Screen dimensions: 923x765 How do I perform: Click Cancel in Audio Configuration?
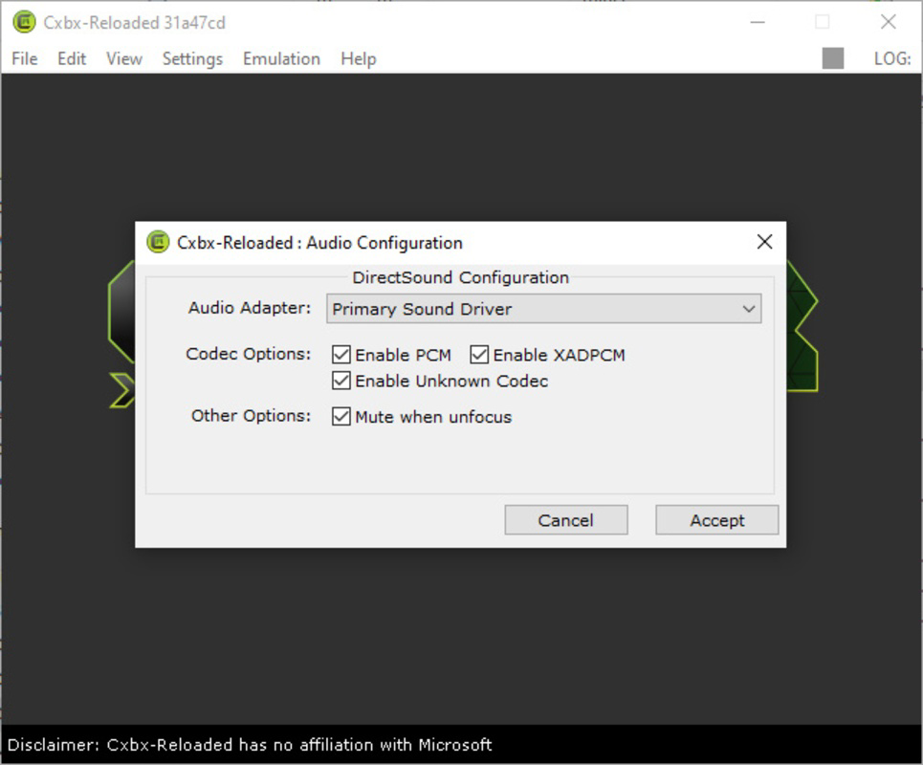pyautogui.click(x=565, y=520)
